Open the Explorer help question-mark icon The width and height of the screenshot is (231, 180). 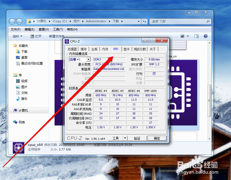(x=205, y=36)
